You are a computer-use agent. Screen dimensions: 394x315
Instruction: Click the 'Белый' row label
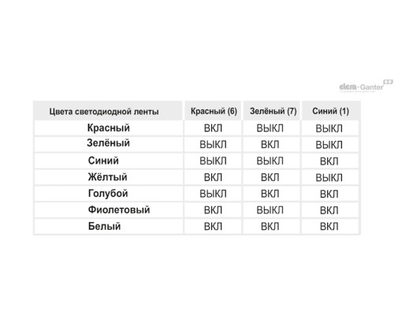coord(104,226)
